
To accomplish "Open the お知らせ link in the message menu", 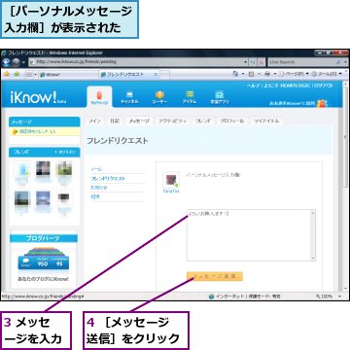I will (x=99, y=188).
